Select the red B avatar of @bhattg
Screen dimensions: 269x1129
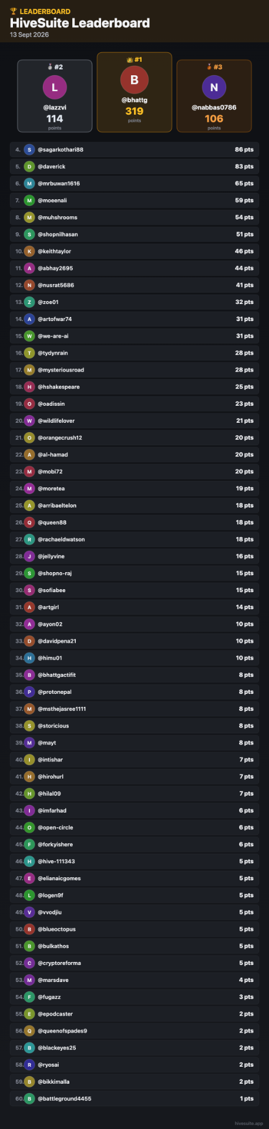134,79
